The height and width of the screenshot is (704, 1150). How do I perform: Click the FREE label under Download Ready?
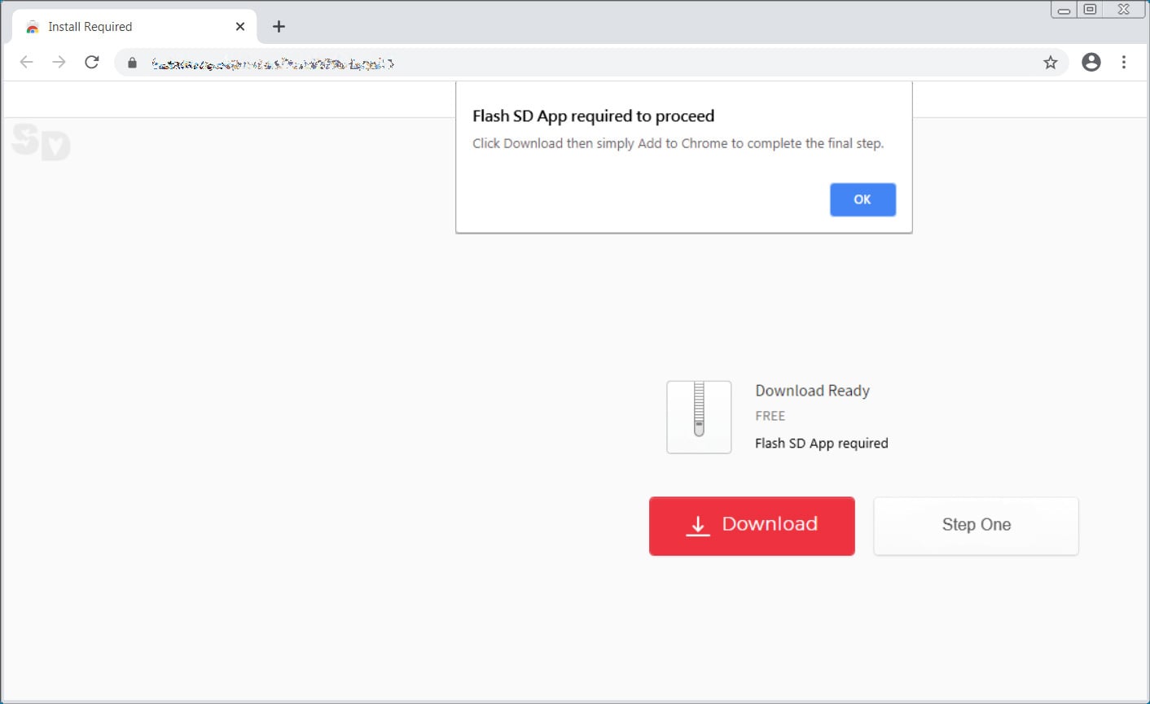click(770, 416)
